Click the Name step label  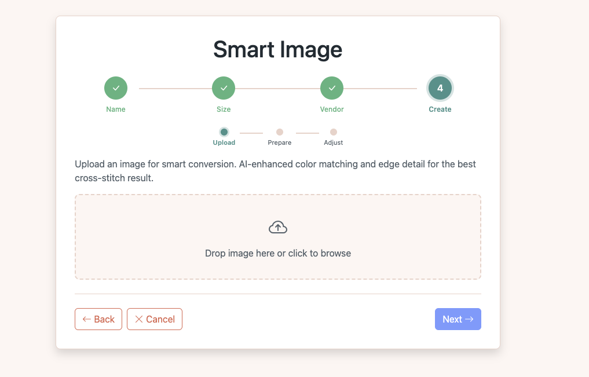(115, 109)
